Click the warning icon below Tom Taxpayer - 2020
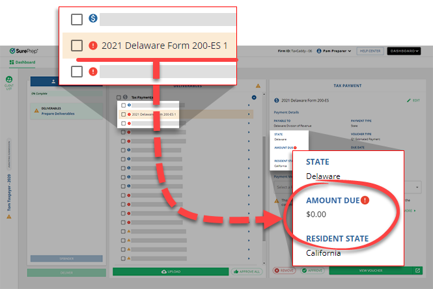Viewport: 433px width, 289px height. (x=9, y=217)
